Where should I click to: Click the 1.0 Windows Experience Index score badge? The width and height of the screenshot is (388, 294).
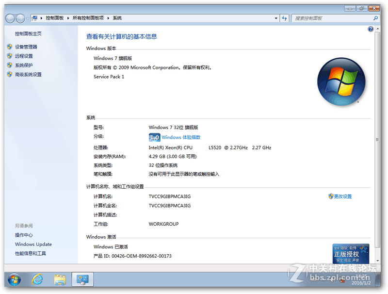154,137
